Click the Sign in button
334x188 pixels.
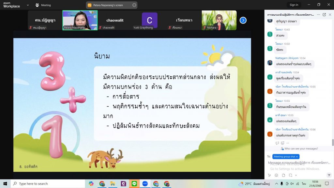coord(294,5)
